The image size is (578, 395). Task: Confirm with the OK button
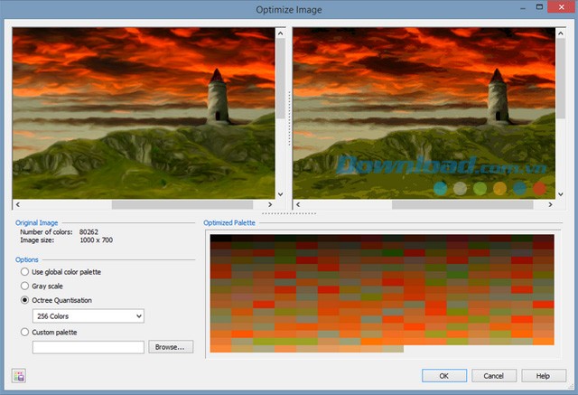(x=443, y=375)
